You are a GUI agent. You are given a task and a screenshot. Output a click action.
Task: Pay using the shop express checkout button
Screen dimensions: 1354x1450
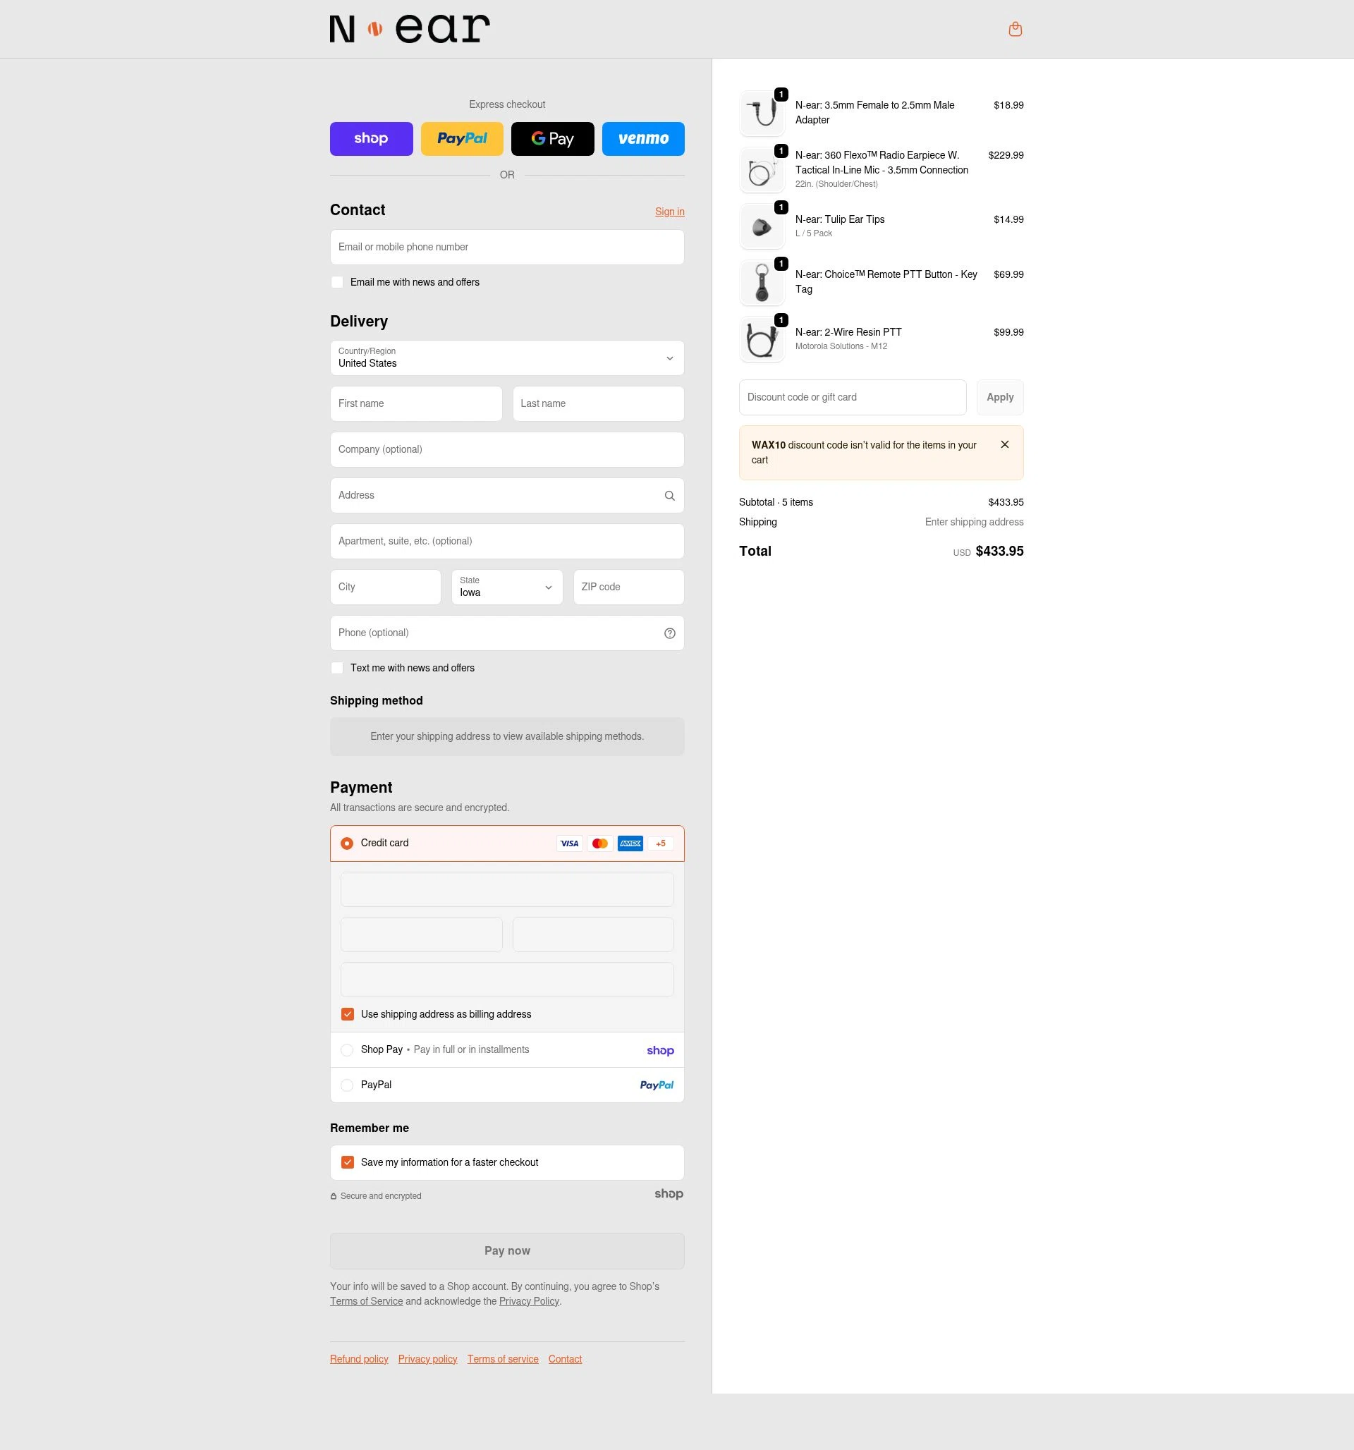(x=372, y=138)
